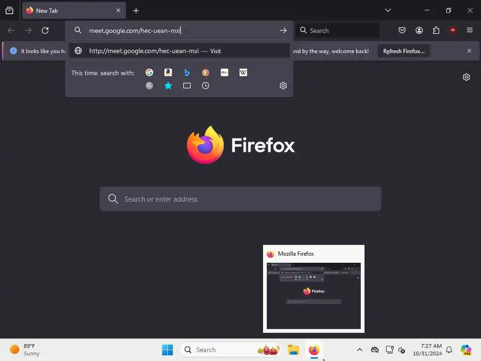The height and width of the screenshot is (361, 481).
Task: Click the Go arrow in the address bar
Action: (x=283, y=31)
